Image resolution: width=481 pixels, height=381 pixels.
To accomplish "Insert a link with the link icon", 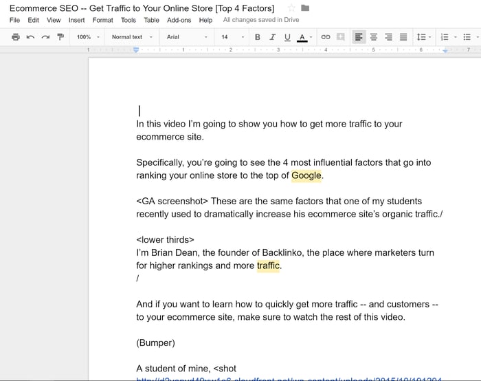I will click(x=326, y=37).
